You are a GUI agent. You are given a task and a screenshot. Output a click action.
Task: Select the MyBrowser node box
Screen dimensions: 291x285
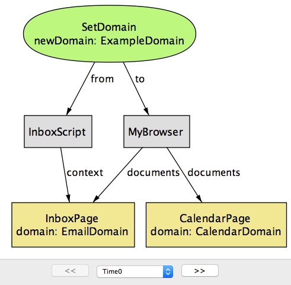point(156,132)
